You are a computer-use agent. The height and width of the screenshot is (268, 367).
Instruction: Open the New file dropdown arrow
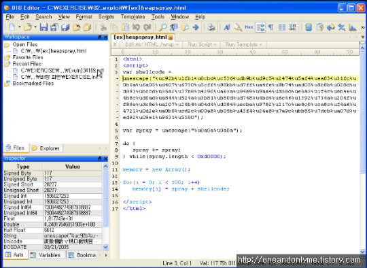click(20, 27)
